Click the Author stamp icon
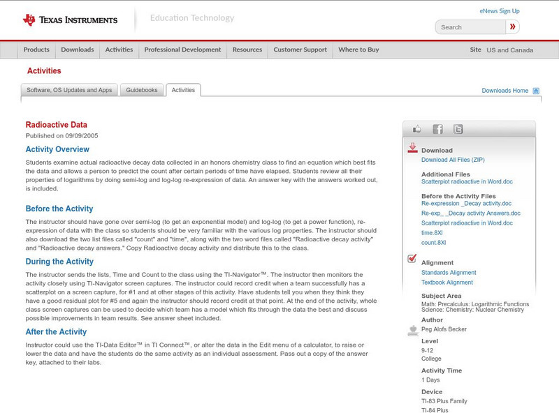Screen dimensions: 559x413 (x=413, y=331)
